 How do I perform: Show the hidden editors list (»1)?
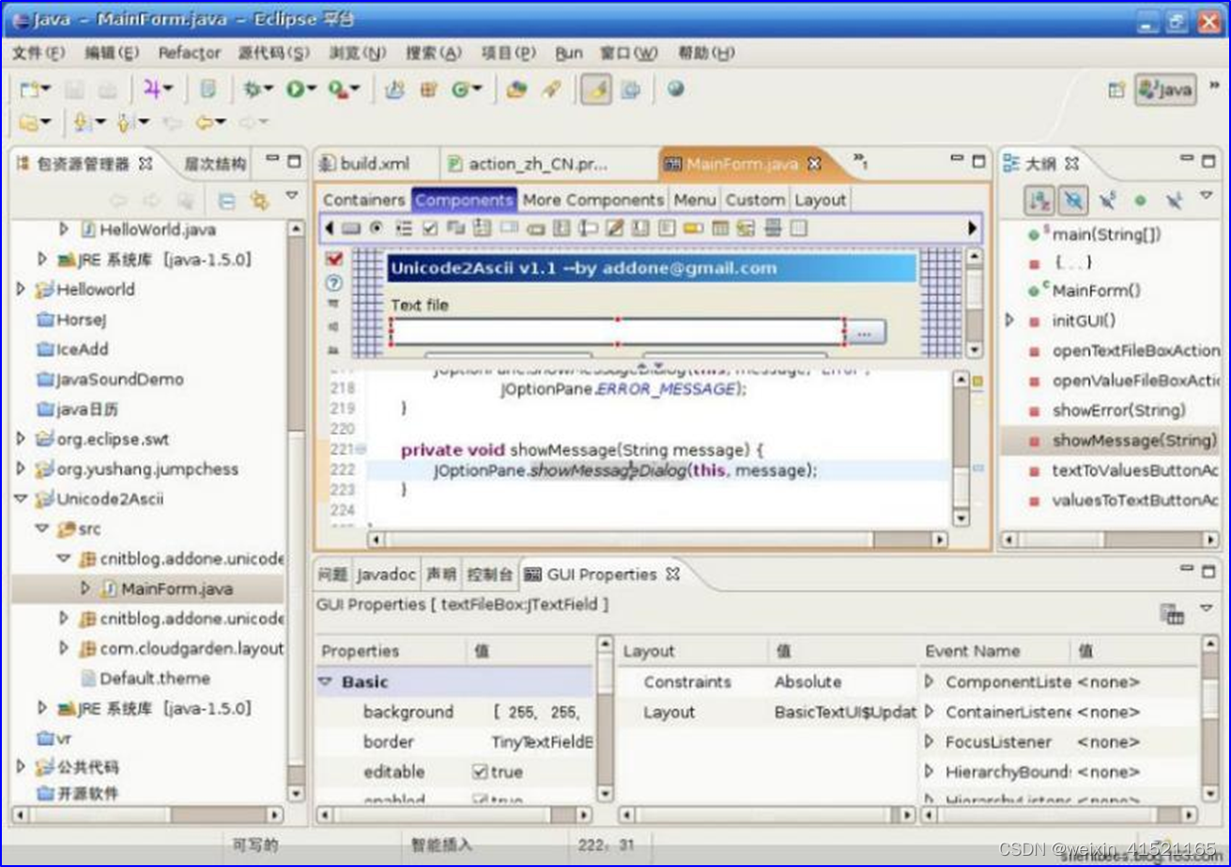tap(859, 162)
